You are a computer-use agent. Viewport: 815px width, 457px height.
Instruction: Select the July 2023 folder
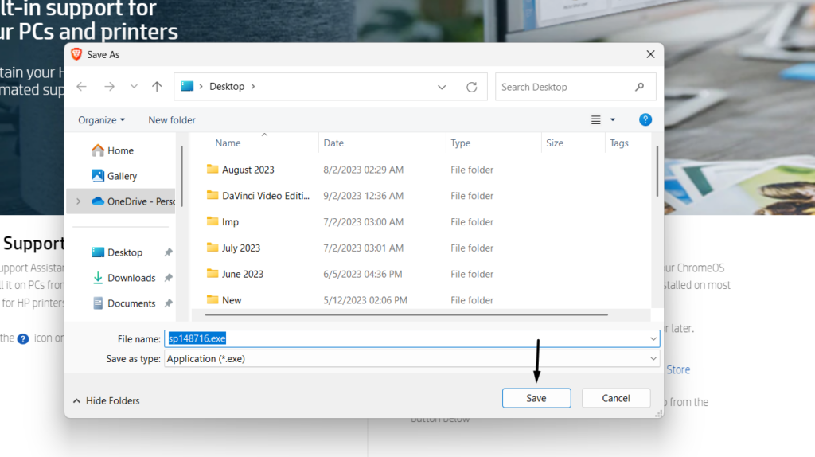(x=241, y=248)
